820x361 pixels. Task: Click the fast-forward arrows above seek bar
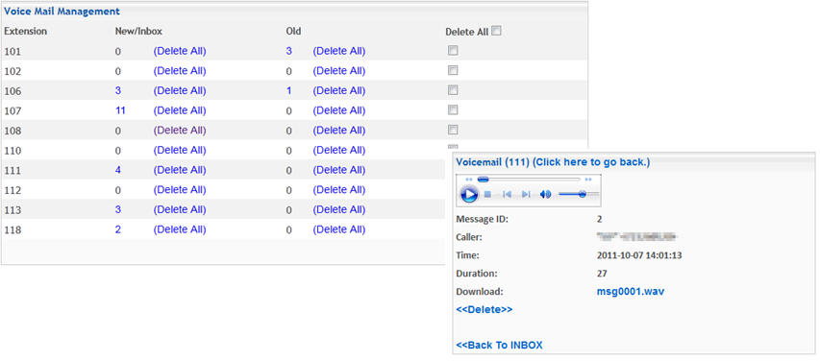pyautogui.click(x=588, y=180)
